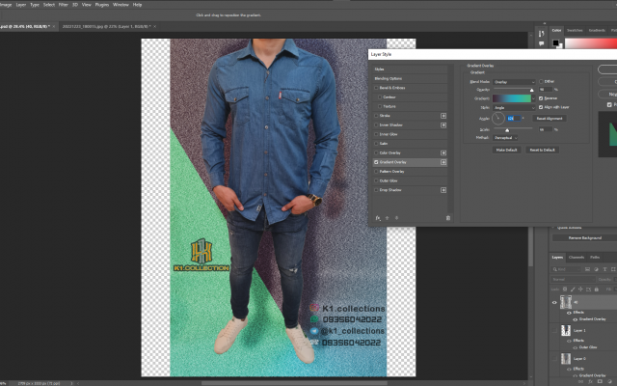Uncheck the Reverse checkbox
The height and width of the screenshot is (386, 617).
click(541, 98)
